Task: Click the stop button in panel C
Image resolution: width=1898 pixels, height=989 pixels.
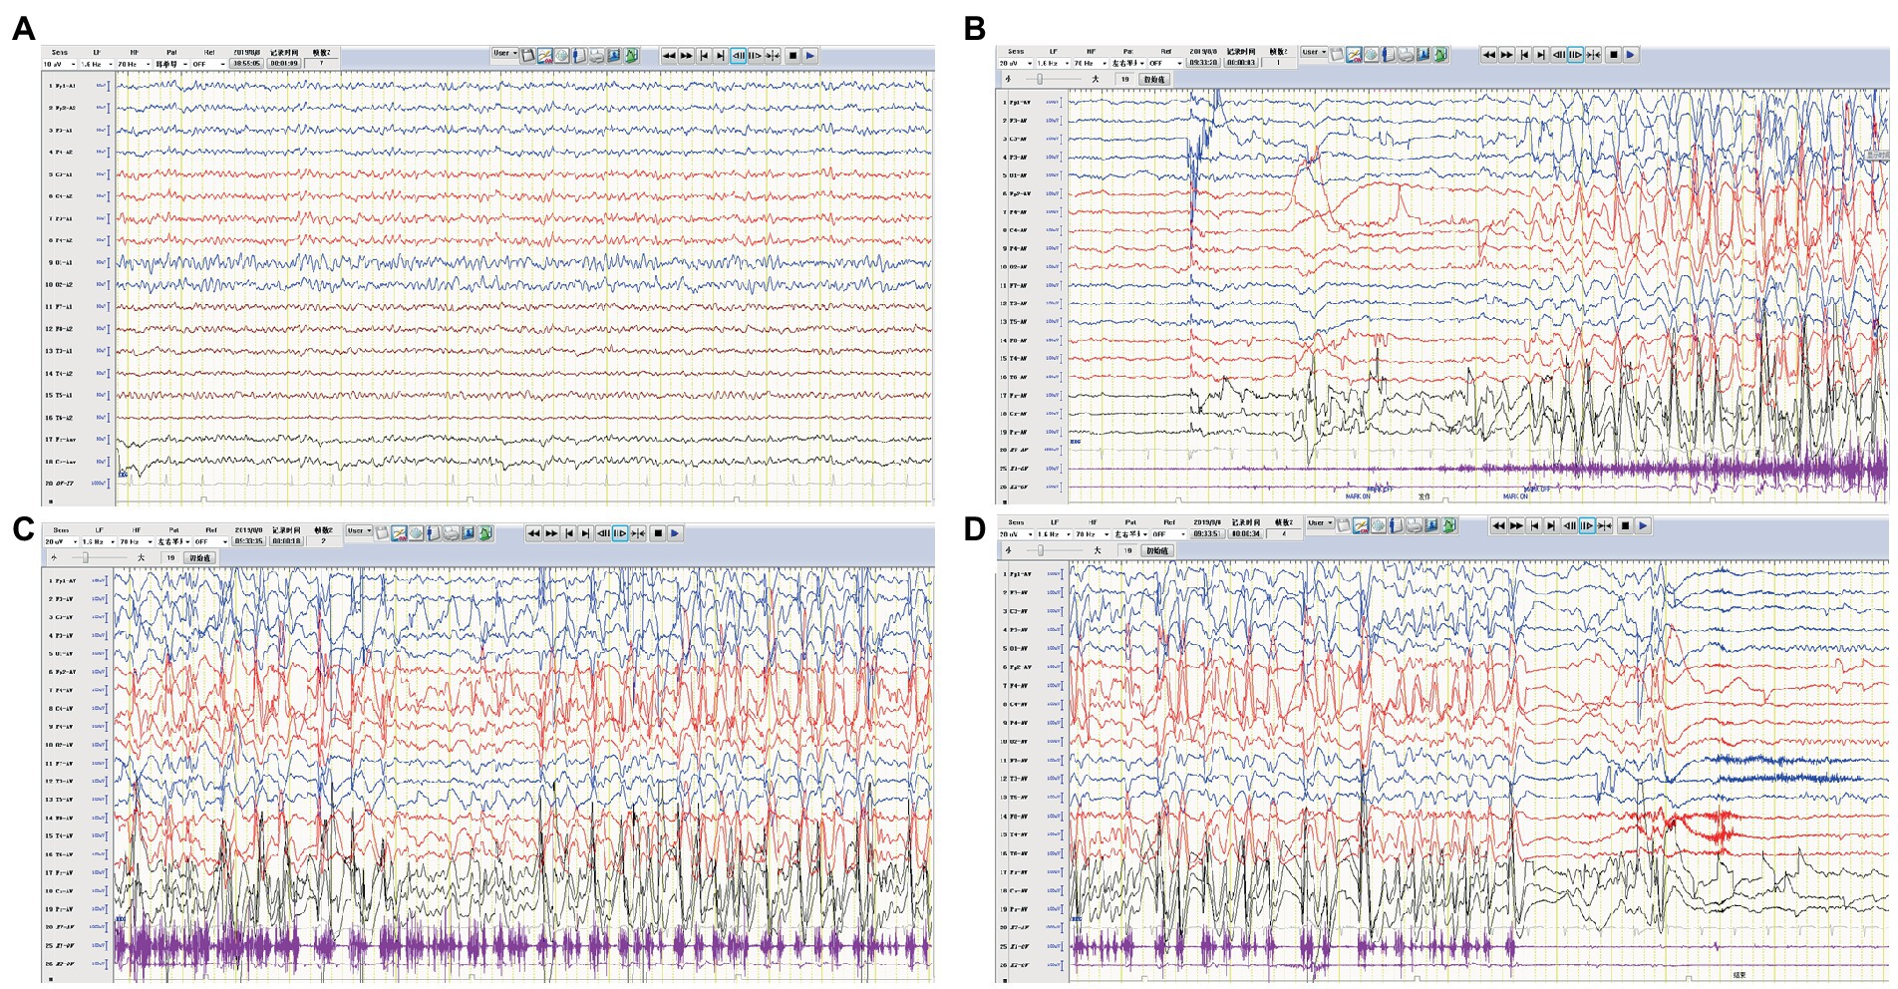Action: tap(658, 533)
